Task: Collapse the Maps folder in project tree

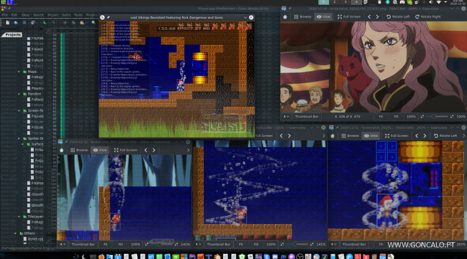Action: [18, 72]
